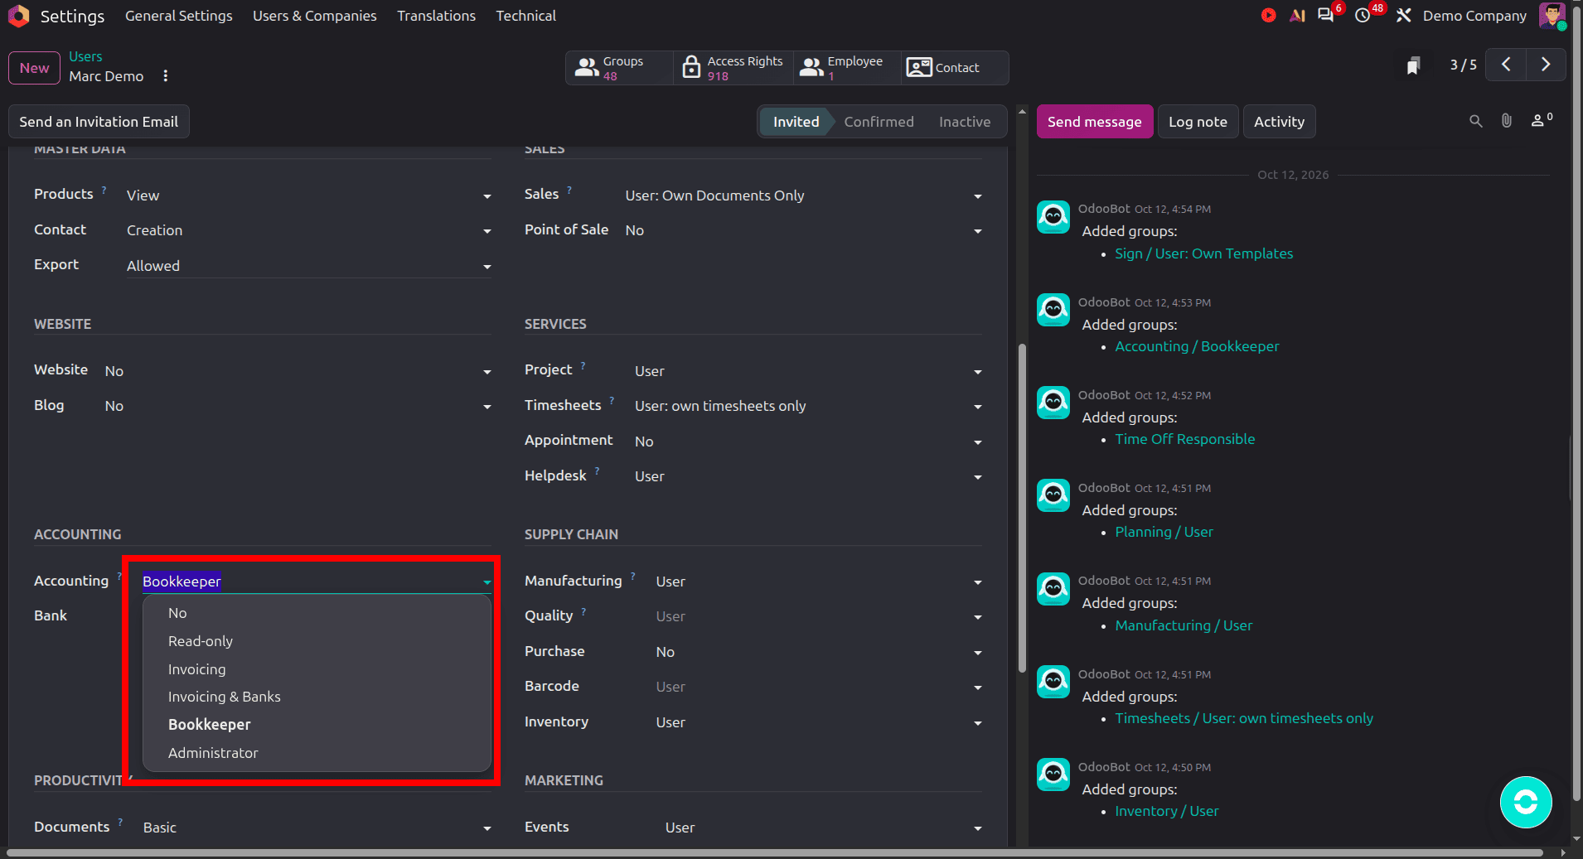Open the activities clock icon
The height and width of the screenshot is (859, 1583).
point(1363,16)
